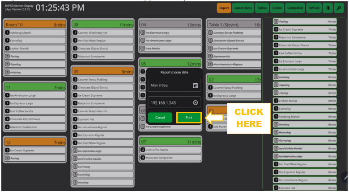Click the 192.168.1.245 IP address field
Image resolution: width=349 pixels, height=192 pixels.
pyautogui.click(x=169, y=102)
